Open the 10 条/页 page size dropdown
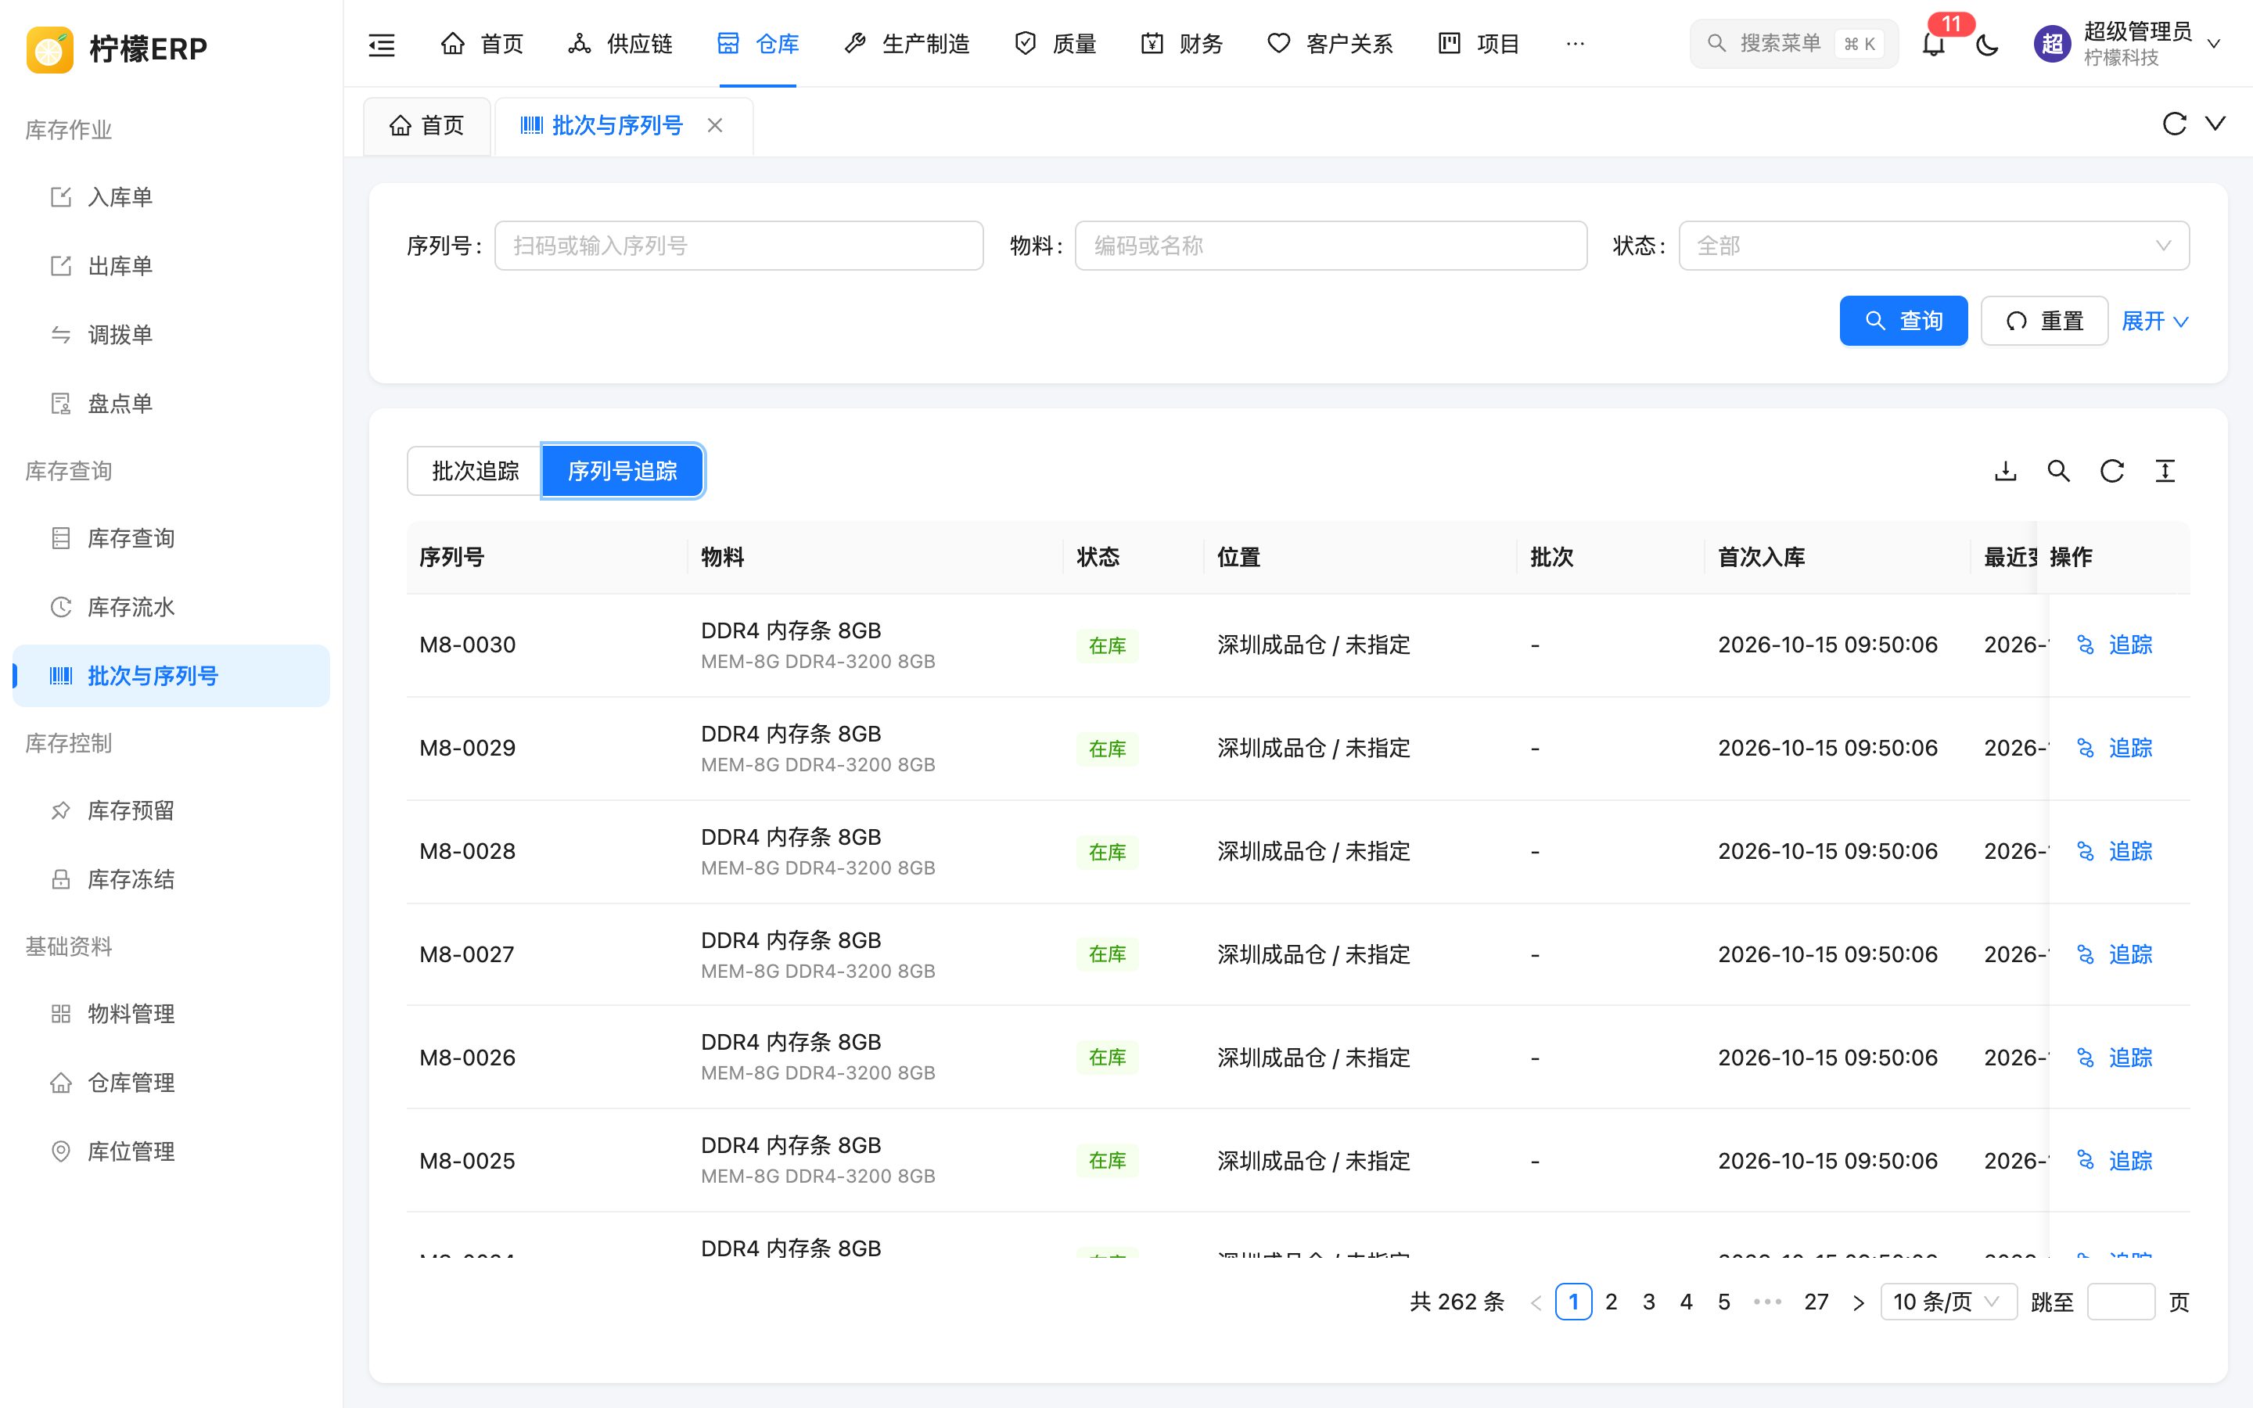 point(1949,1302)
